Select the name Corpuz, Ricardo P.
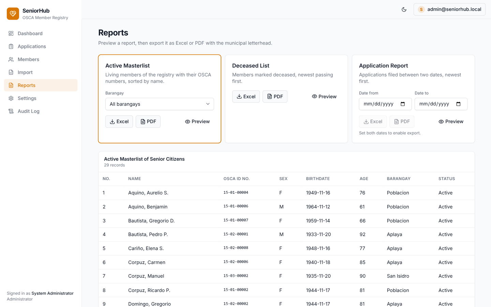This screenshot has width=491, height=307. point(149,290)
